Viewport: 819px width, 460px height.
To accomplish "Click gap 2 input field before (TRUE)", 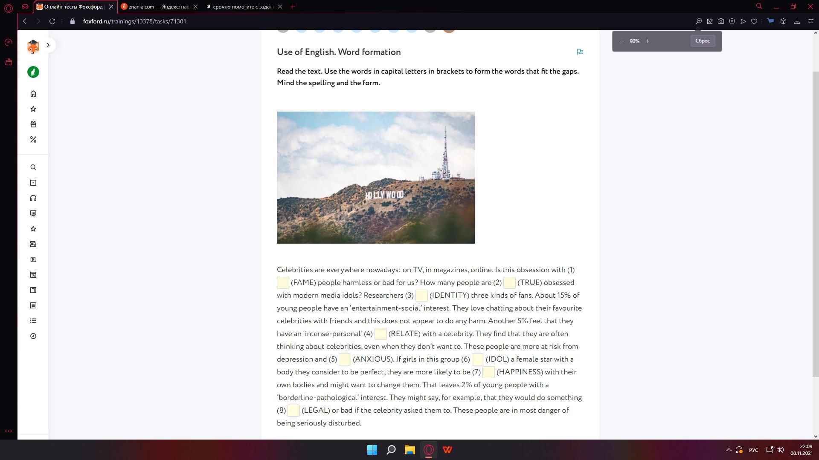I will pos(509,283).
